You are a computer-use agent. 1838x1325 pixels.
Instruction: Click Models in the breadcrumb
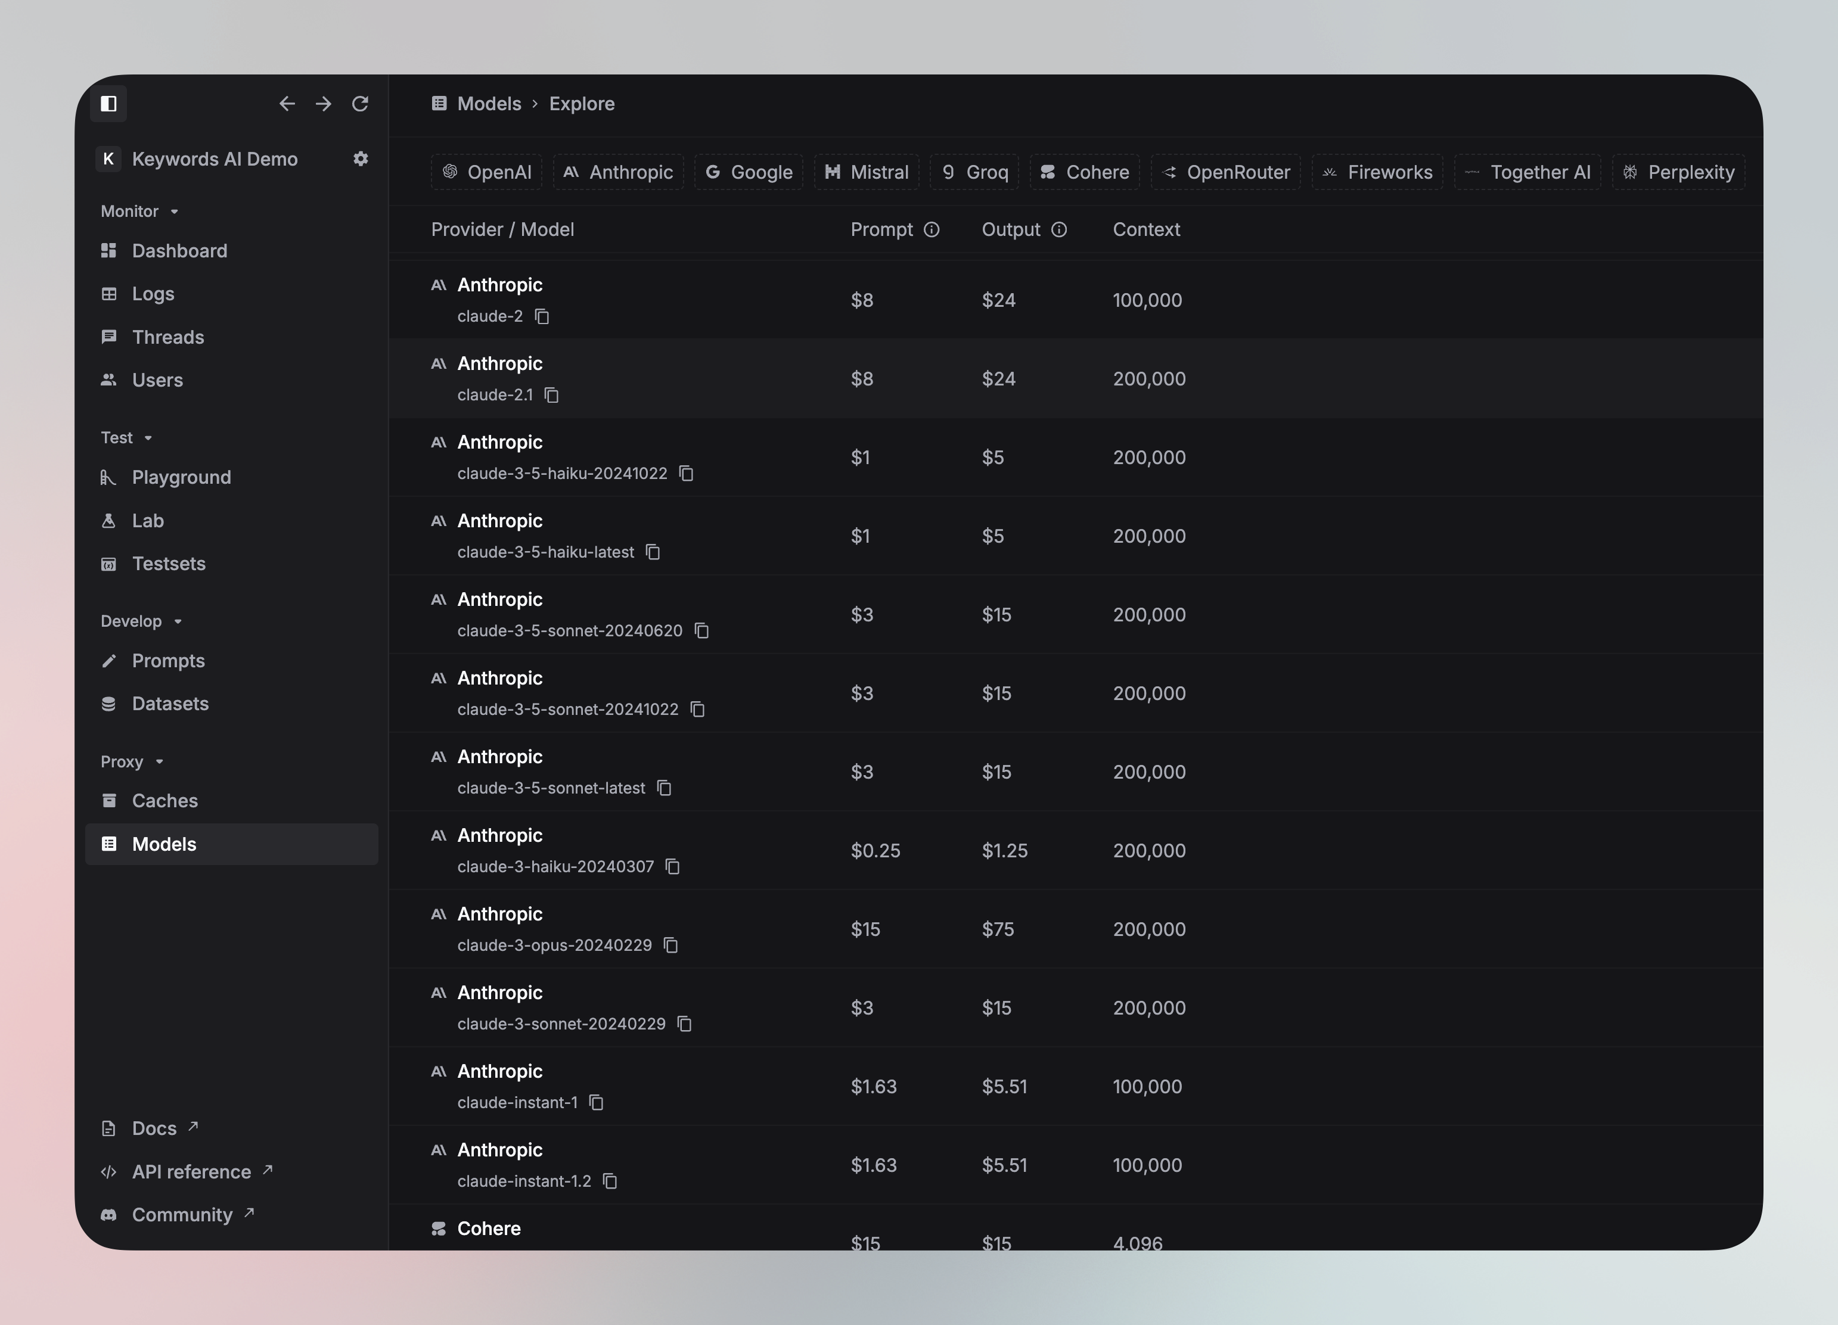click(x=489, y=104)
